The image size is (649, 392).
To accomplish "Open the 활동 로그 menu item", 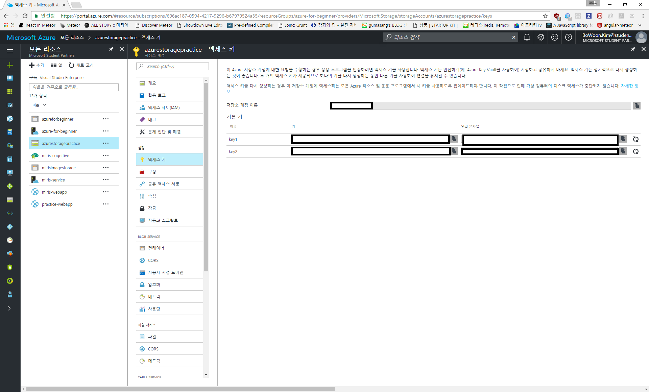I will (x=170, y=95).
